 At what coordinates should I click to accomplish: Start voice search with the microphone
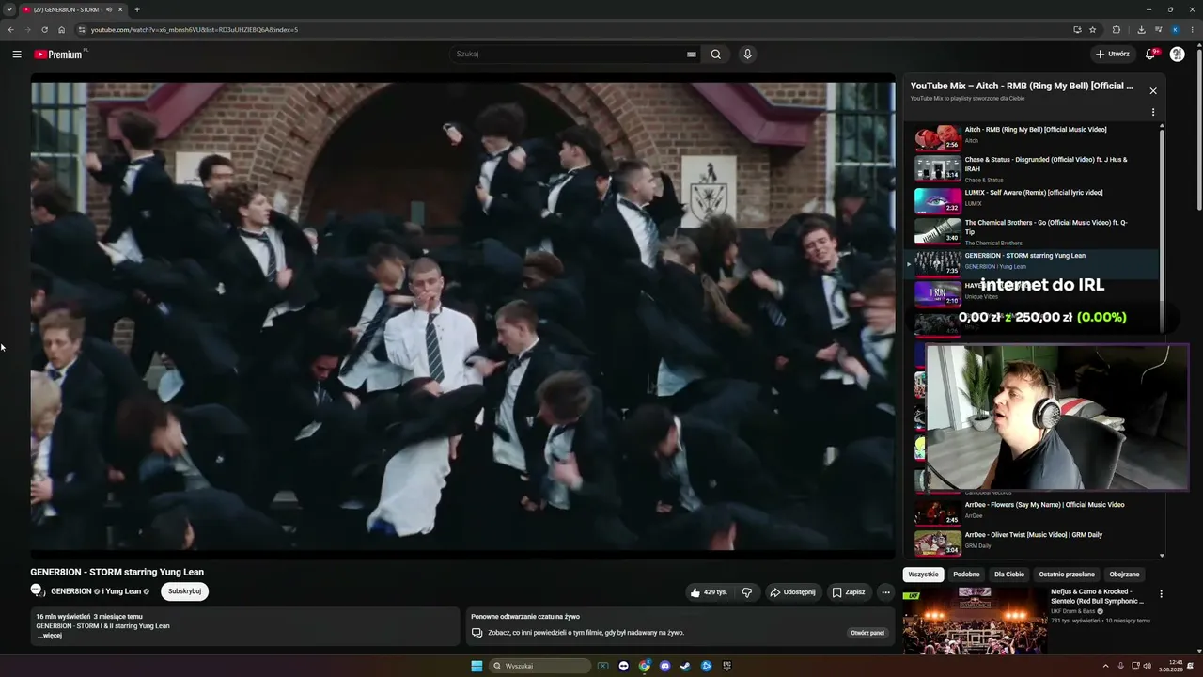coord(748,55)
